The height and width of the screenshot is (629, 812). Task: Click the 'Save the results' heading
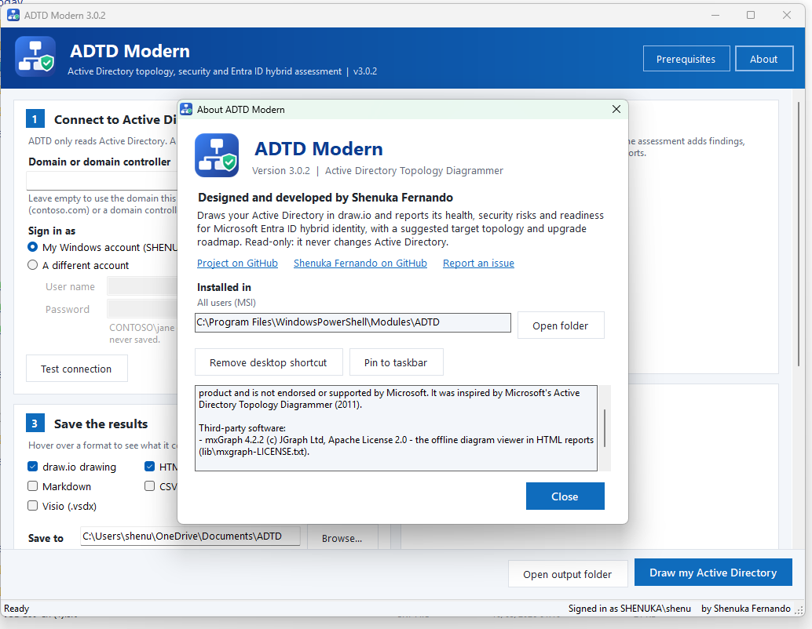101,424
